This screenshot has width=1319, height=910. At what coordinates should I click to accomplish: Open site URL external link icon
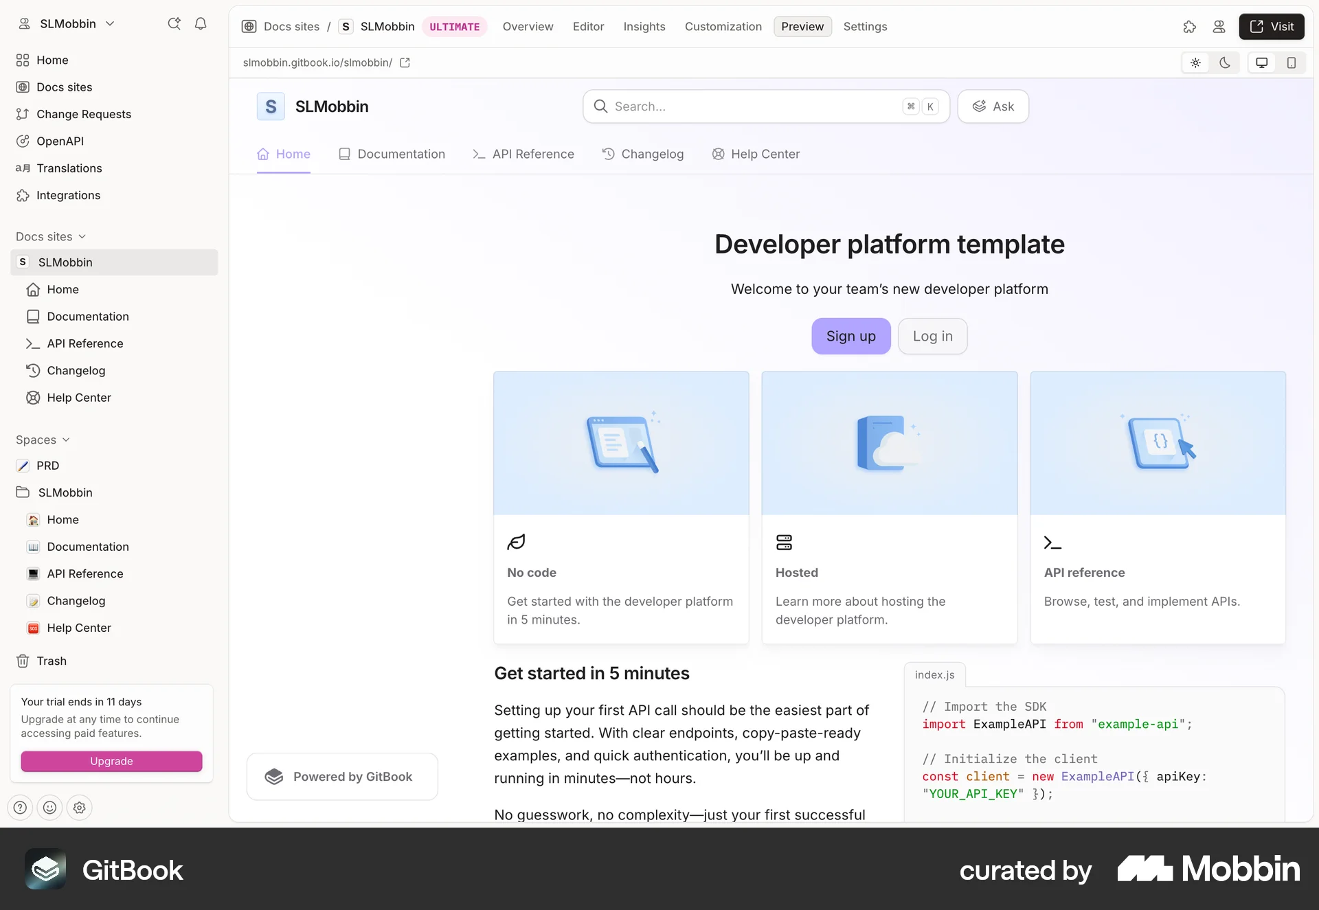click(405, 62)
